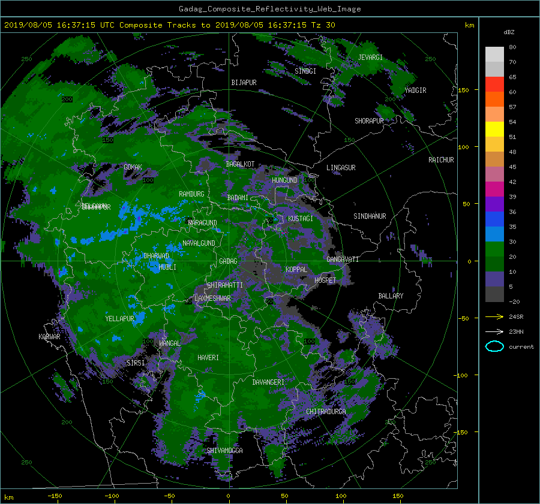Click the SINDHANUR city label
The height and width of the screenshot is (504, 540).
(x=370, y=216)
